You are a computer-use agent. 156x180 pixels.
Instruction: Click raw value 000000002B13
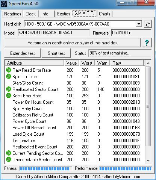coord(126,102)
